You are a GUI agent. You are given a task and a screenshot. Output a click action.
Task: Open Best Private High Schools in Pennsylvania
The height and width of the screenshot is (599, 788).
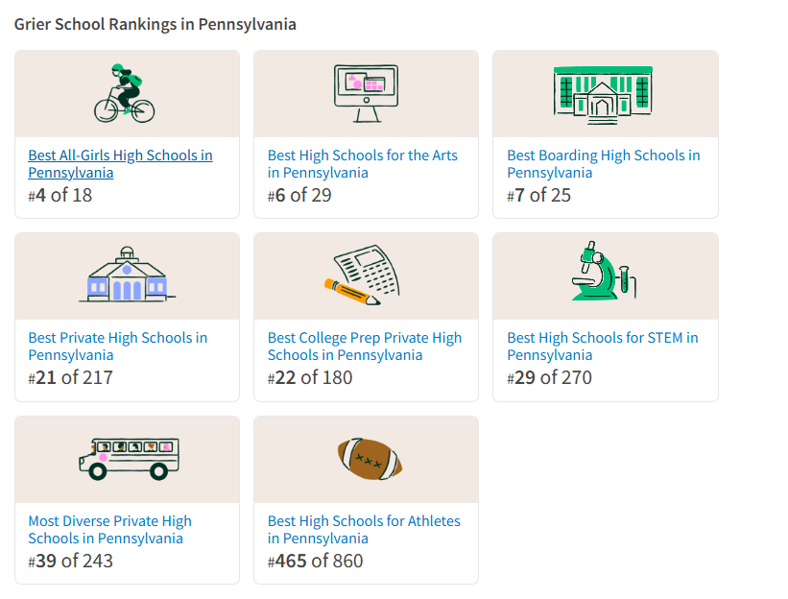pyautogui.click(x=117, y=347)
